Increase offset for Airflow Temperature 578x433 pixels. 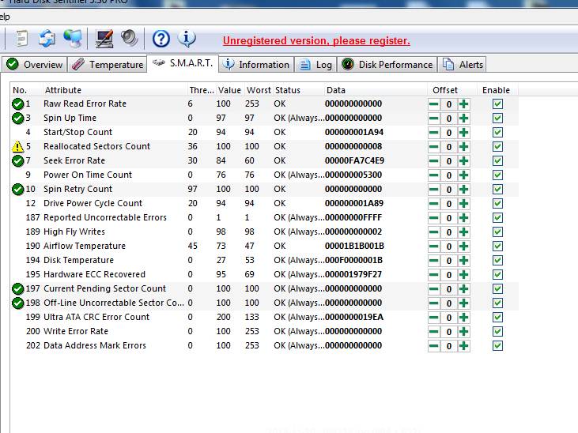(x=463, y=247)
